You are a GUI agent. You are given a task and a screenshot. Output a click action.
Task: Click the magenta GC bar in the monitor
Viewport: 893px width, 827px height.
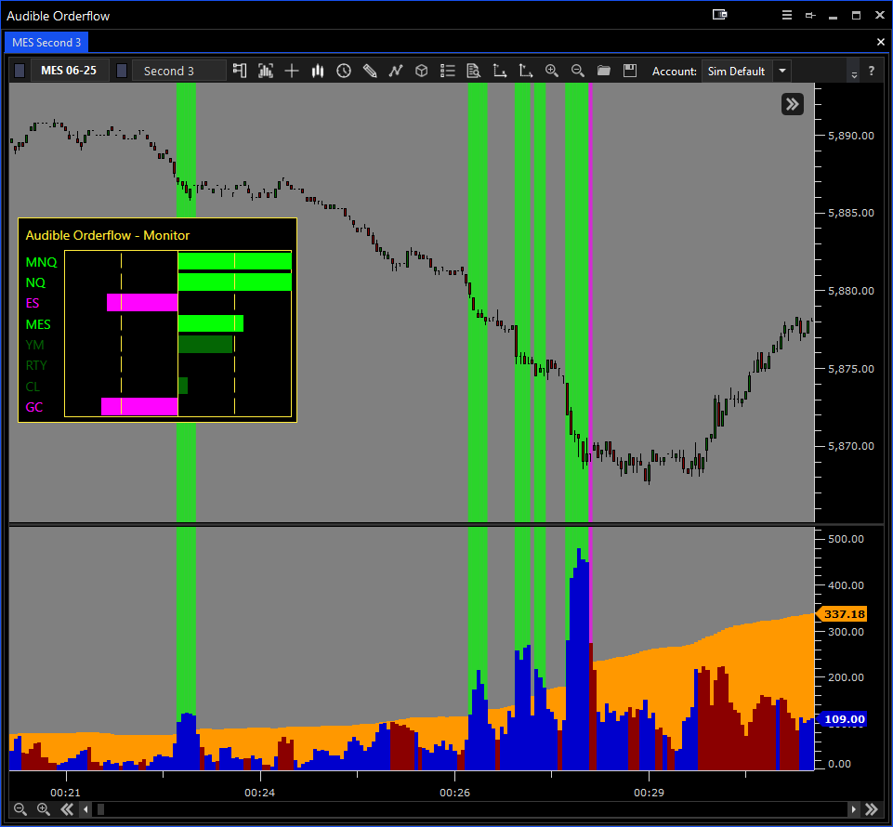[139, 407]
